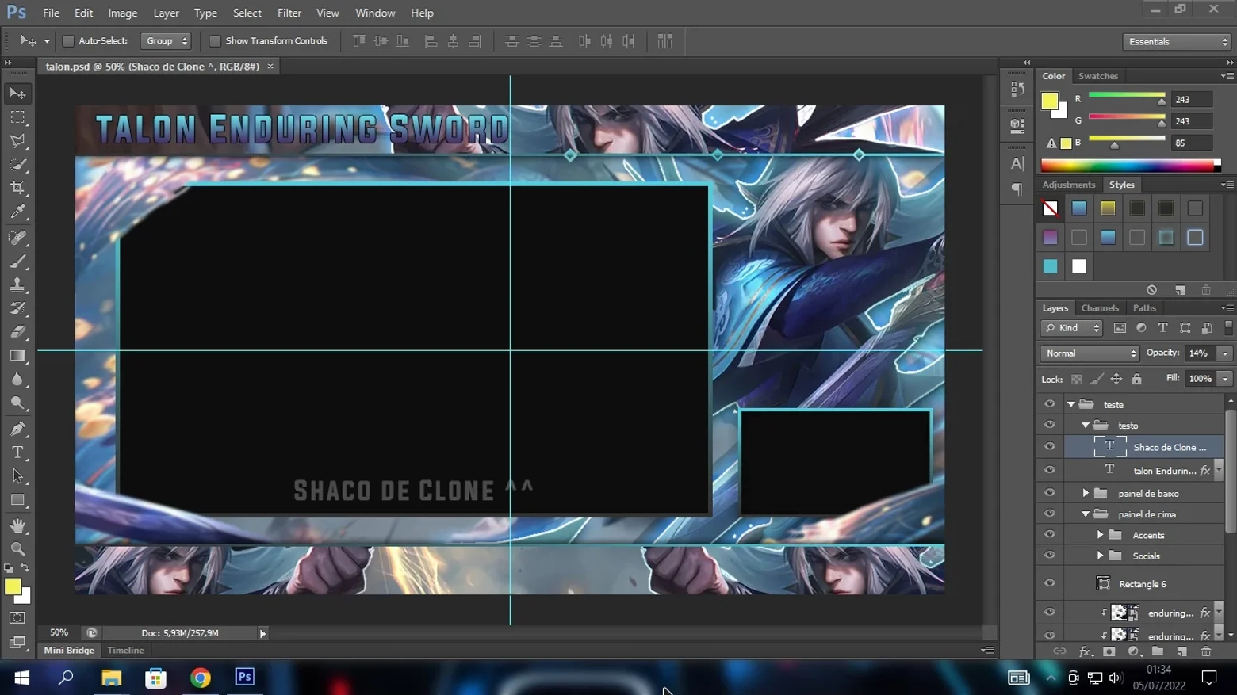
Task: Select the Eraser tool
Action: [17, 332]
